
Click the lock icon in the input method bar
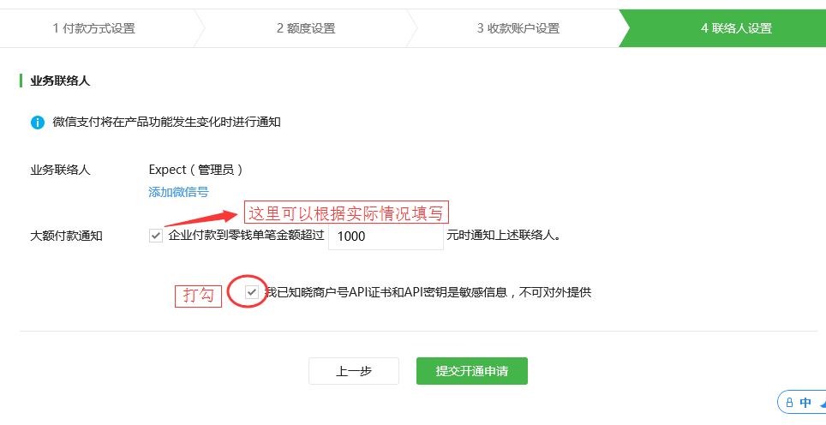[x=789, y=403]
